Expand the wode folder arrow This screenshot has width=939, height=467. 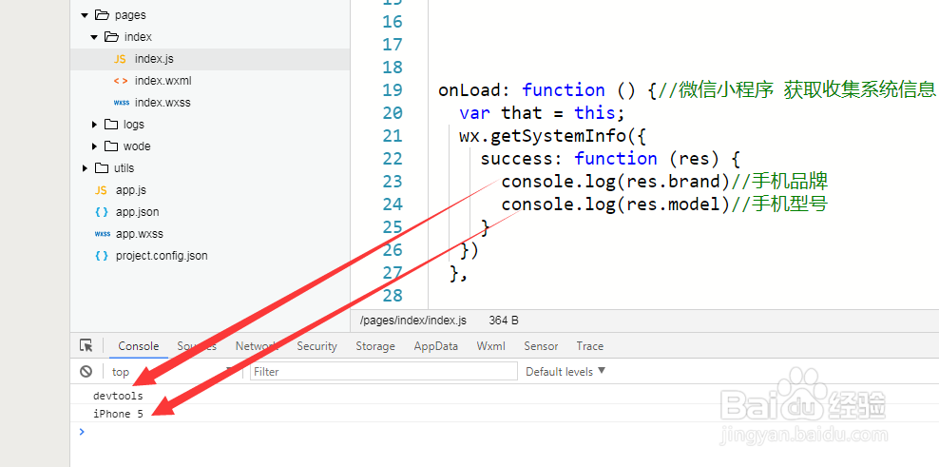94,146
